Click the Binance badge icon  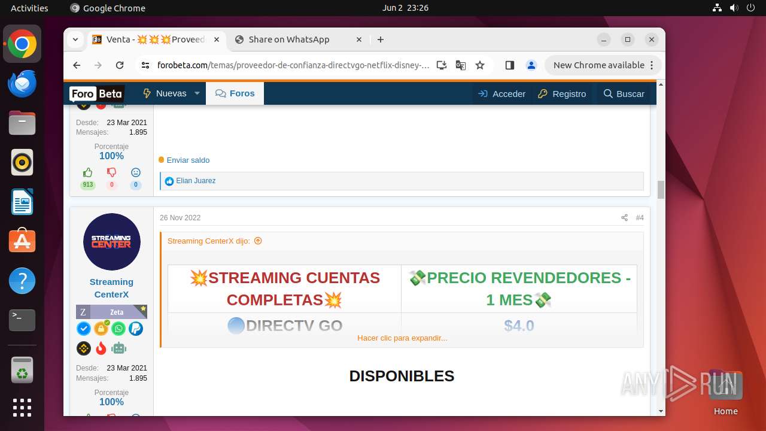pyautogui.click(x=83, y=348)
